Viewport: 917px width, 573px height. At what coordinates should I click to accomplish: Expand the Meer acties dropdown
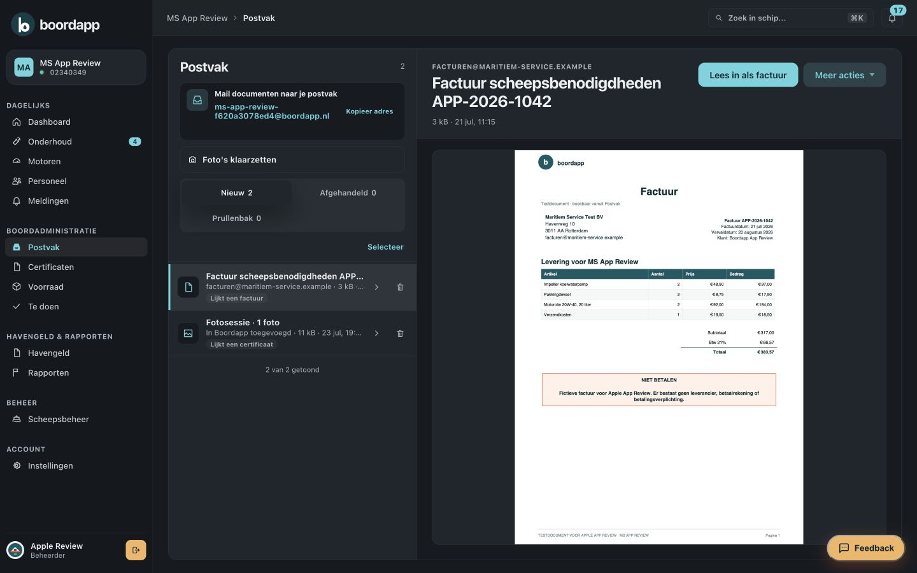click(844, 75)
